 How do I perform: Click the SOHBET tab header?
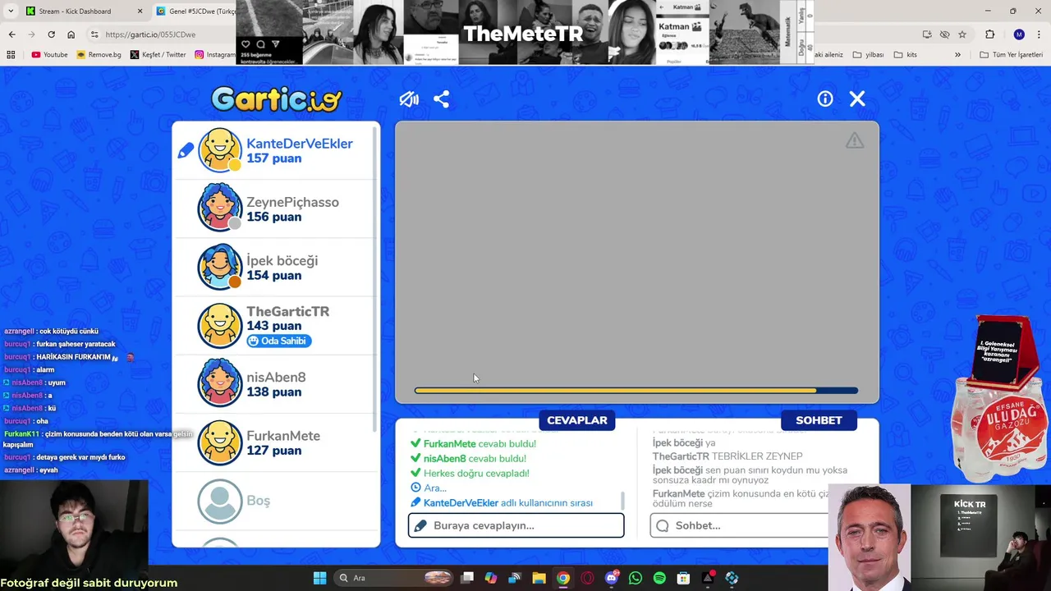click(x=819, y=420)
